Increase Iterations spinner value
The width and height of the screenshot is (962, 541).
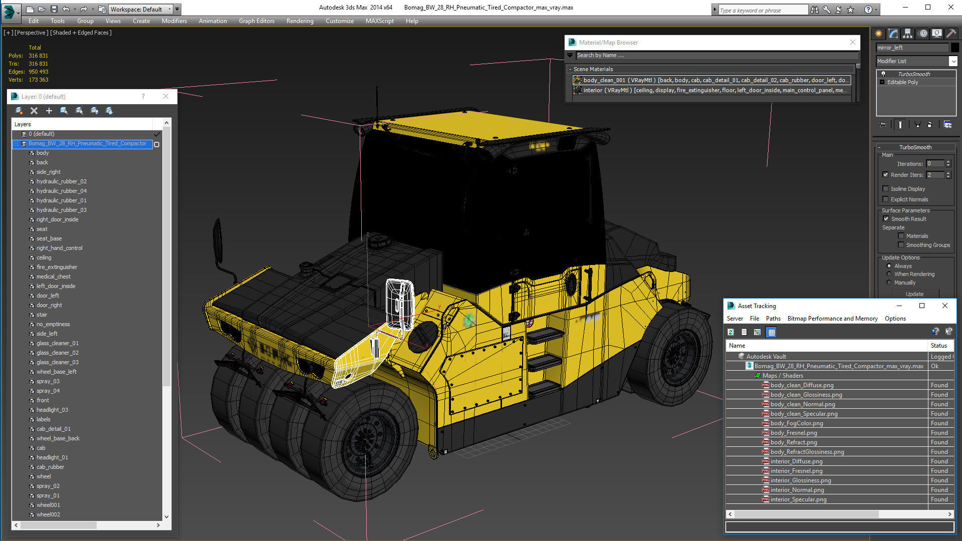948,162
